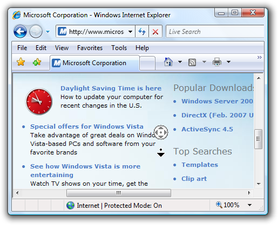
Task: Click the zoom magnifier 100% button
Action: click(228, 205)
